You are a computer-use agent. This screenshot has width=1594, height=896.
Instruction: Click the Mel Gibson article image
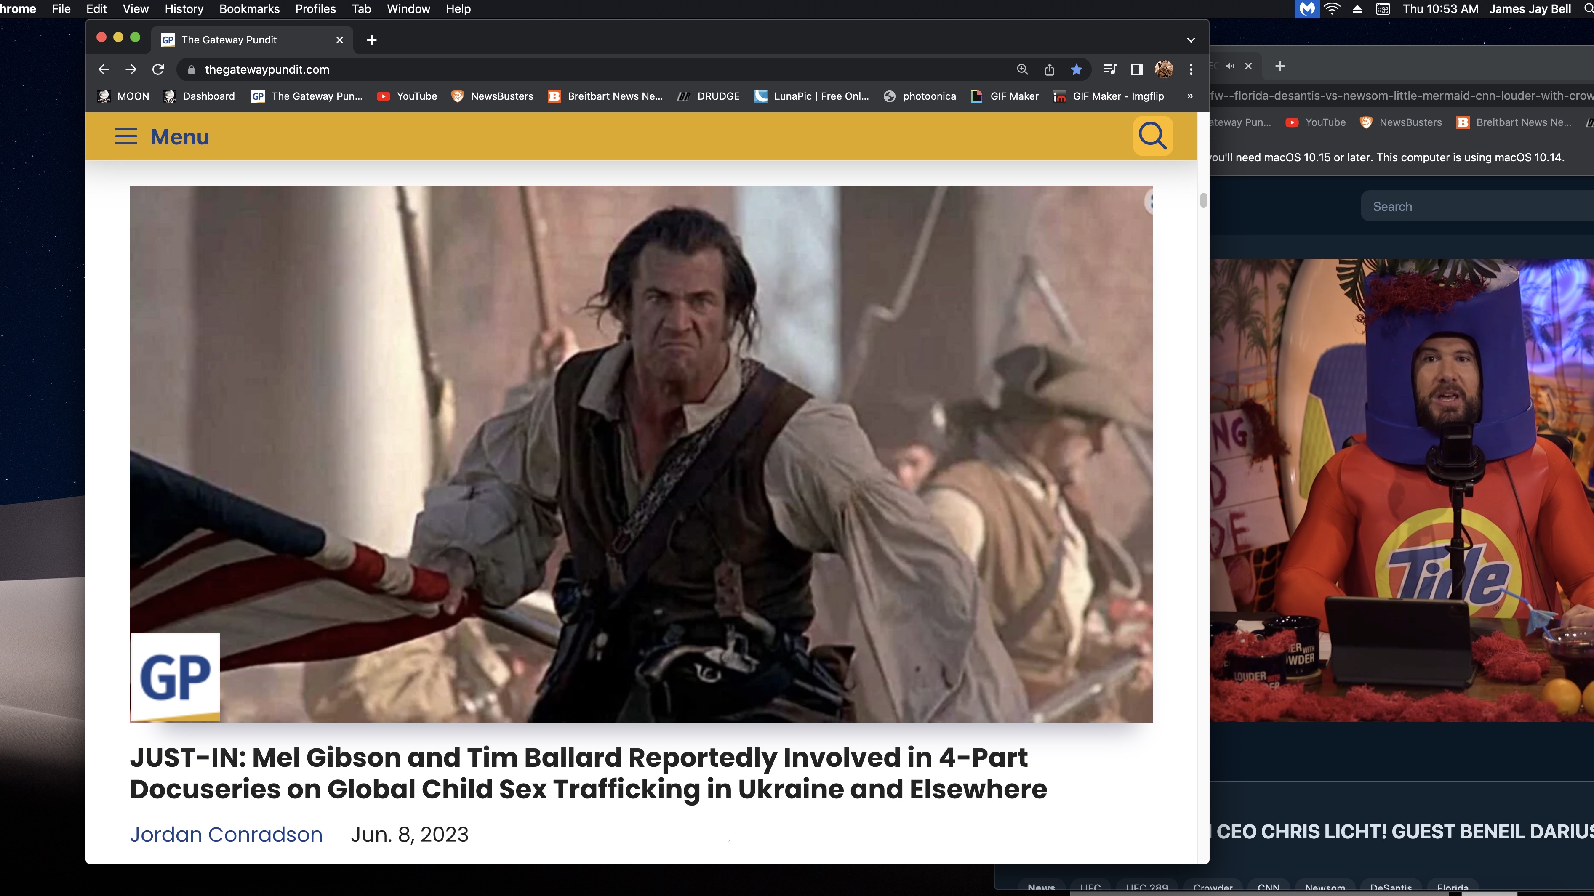coord(641,454)
